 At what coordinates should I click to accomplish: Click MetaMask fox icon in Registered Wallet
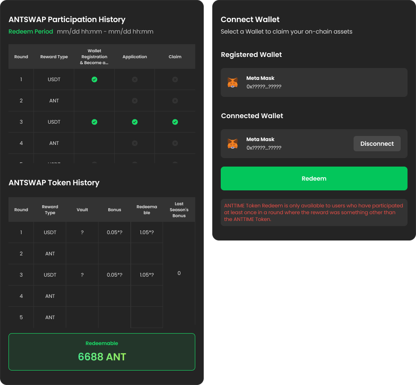(x=233, y=82)
